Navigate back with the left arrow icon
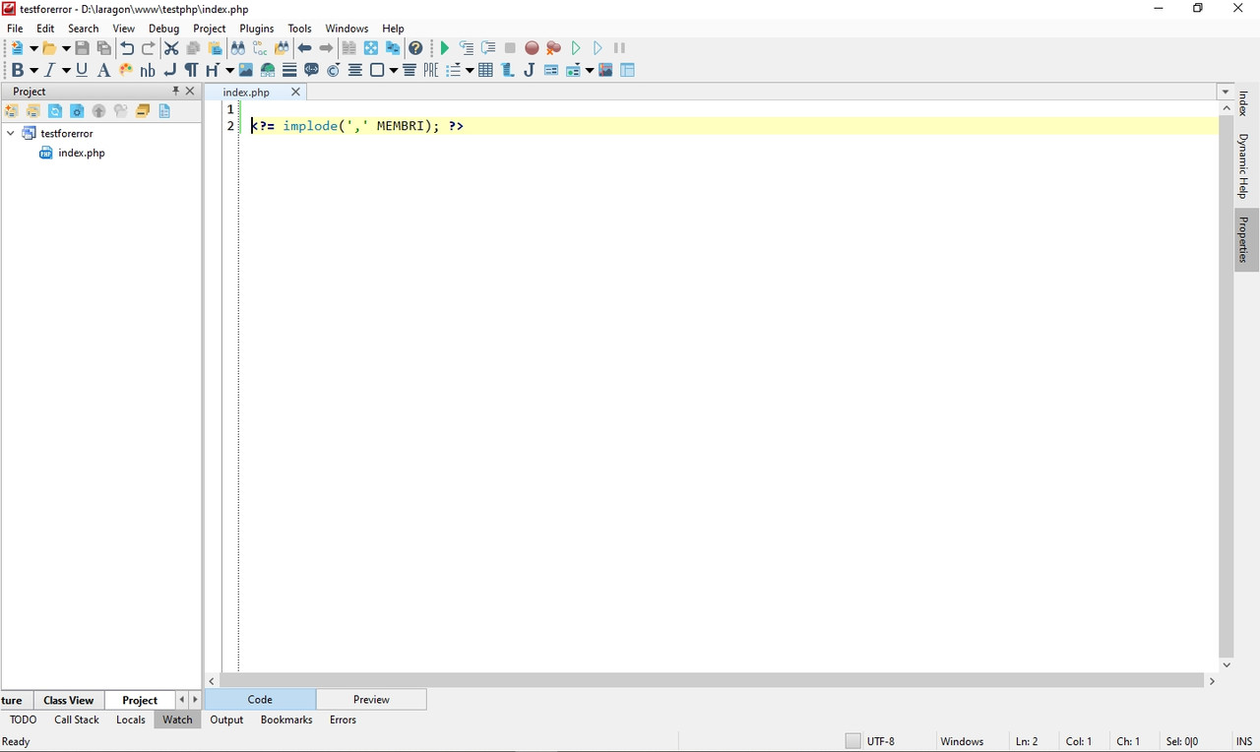The width and height of the screenshot is (1260, 752). 305,48
